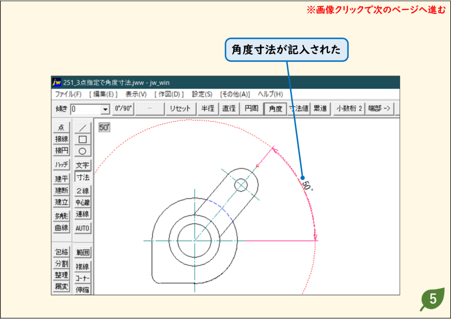
Task: Activate the 分割 divide tool
Action: [61, 263]
